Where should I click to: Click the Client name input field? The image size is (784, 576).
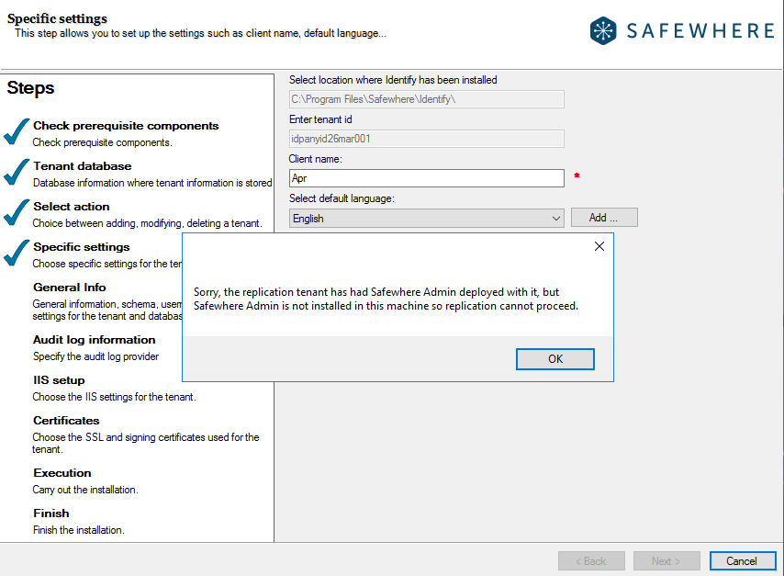pyautogui.click(x=427, y=178)
